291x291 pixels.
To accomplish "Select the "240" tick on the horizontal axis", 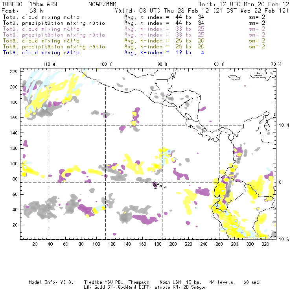I will (204, 244).
